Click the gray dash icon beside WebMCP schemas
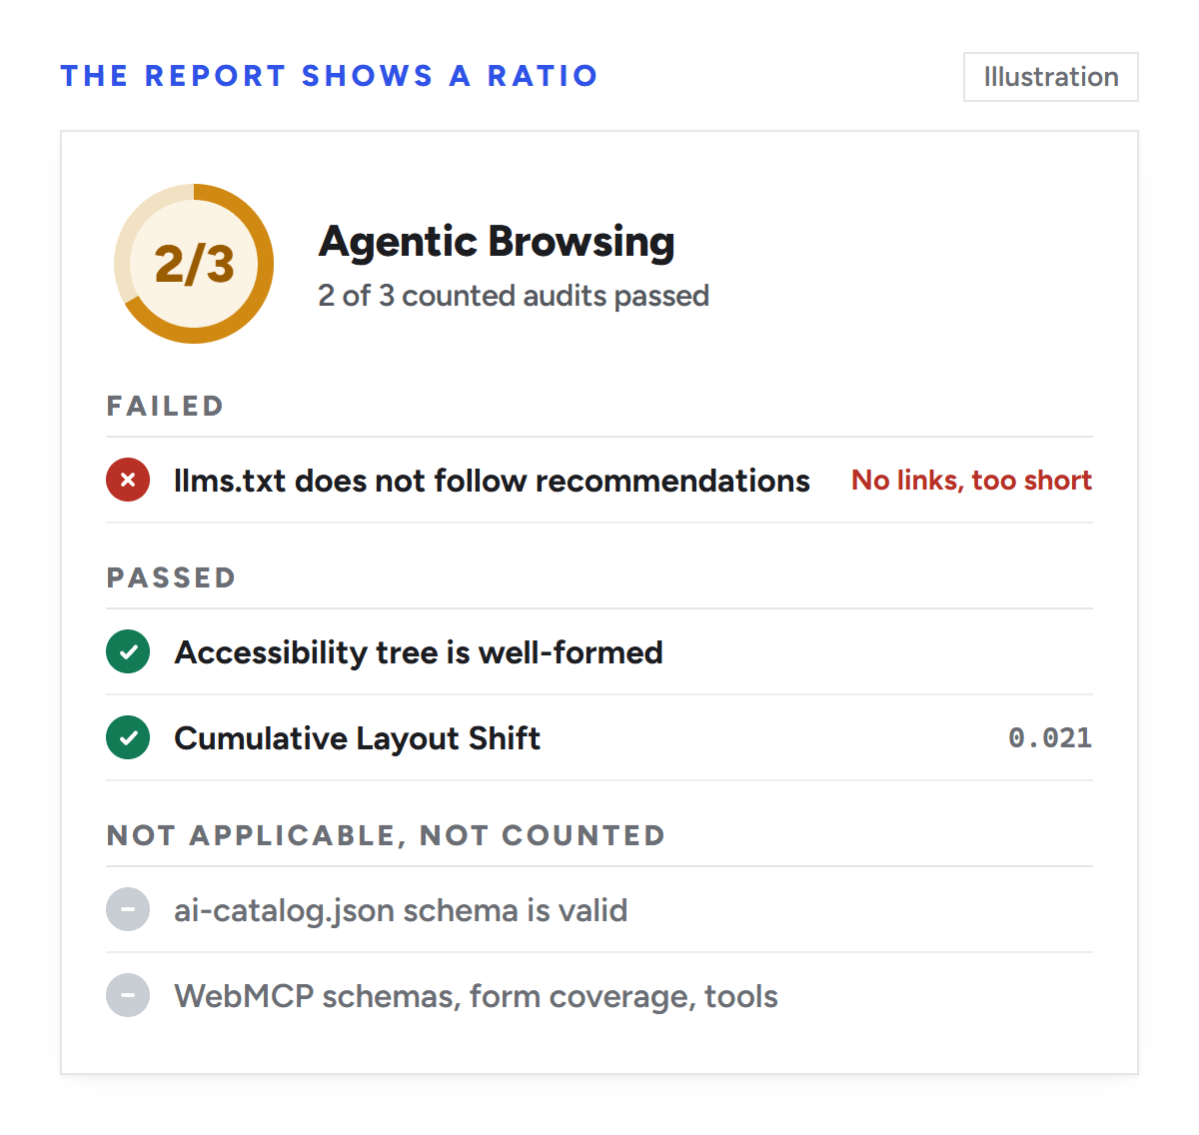Viewport: 1199px width, 1135px height. (x=128, y=996)
